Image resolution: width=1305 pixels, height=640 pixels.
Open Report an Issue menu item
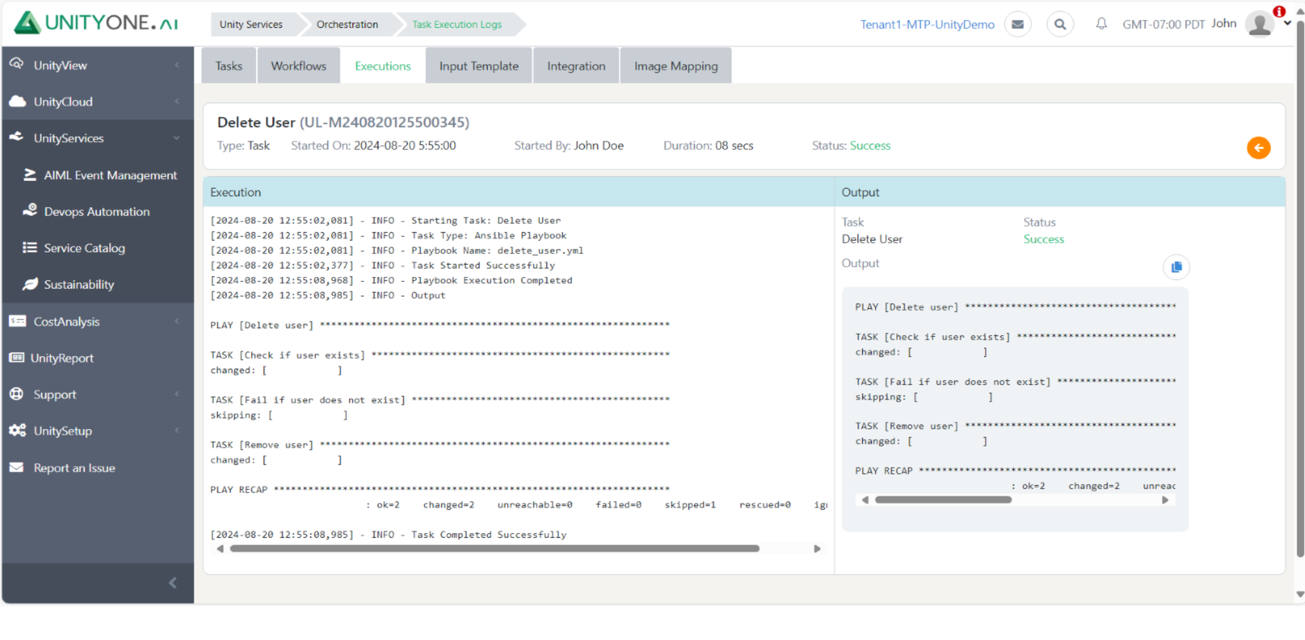click(x=98, y=468)
